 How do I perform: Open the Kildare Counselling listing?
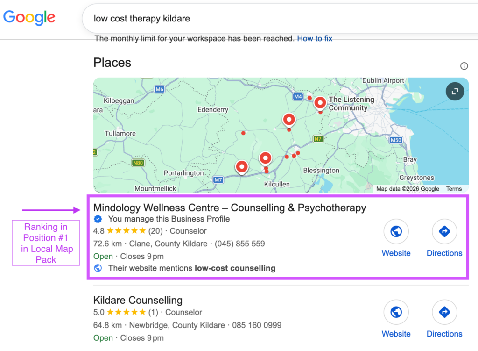point(138,300)
